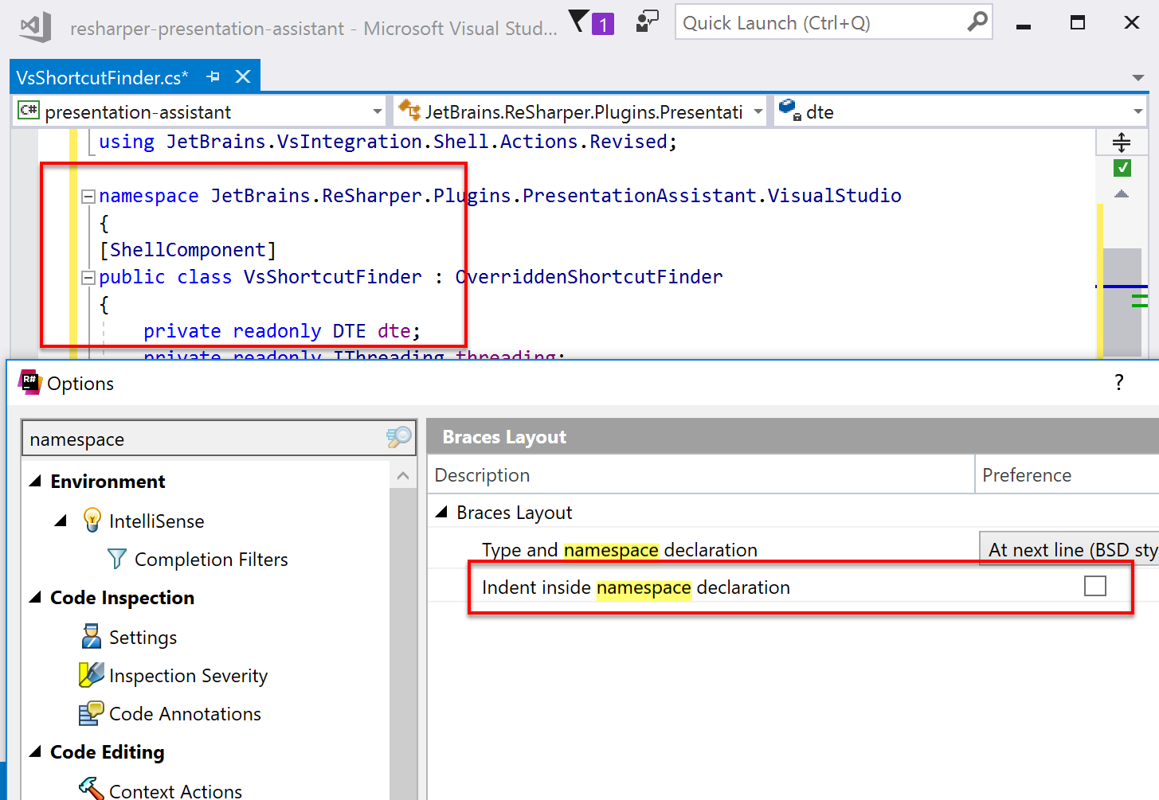Click the ShellComponent attribute in code
1159x800 pixels.
click(187, 250)
